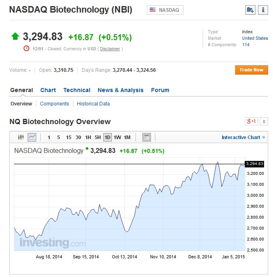Open the Disclaimer link
The height and width of the screenshot is (277, 273).
(110, 49)
